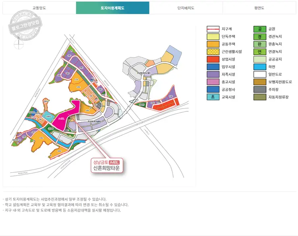Click the 자동차정류장 legend label

(x=278, y=97)
